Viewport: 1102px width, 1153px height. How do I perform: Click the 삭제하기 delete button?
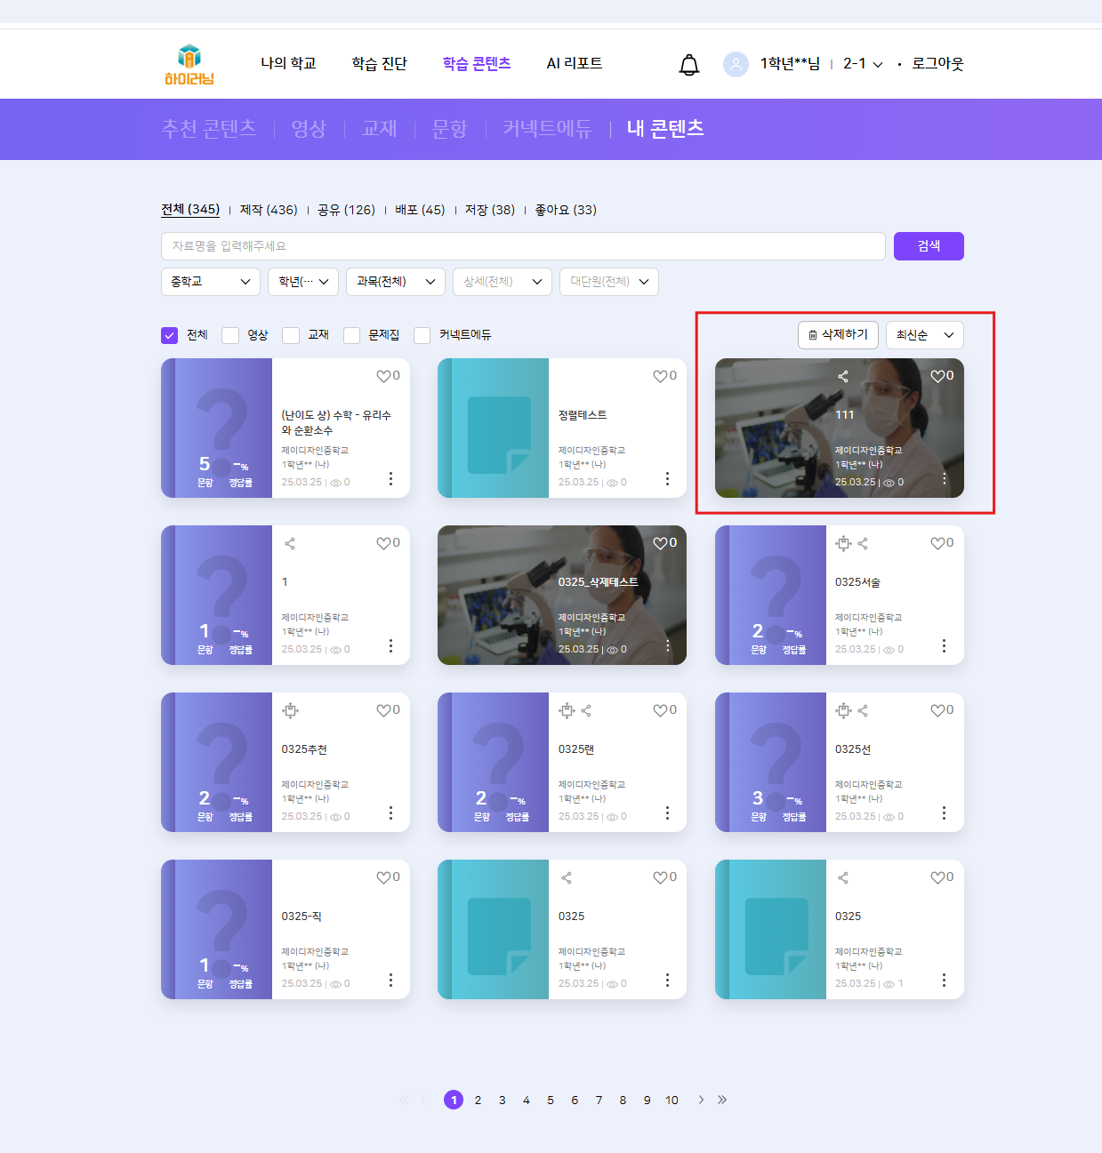(x=838, y=335)
